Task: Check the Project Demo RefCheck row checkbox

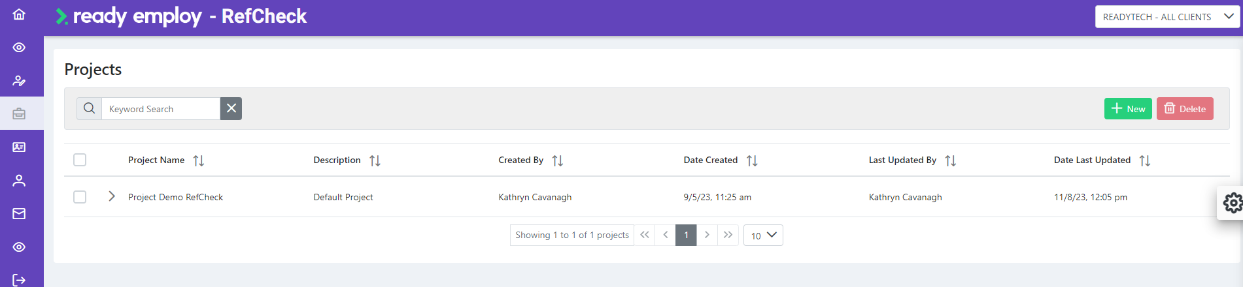Action: (80, 197)
